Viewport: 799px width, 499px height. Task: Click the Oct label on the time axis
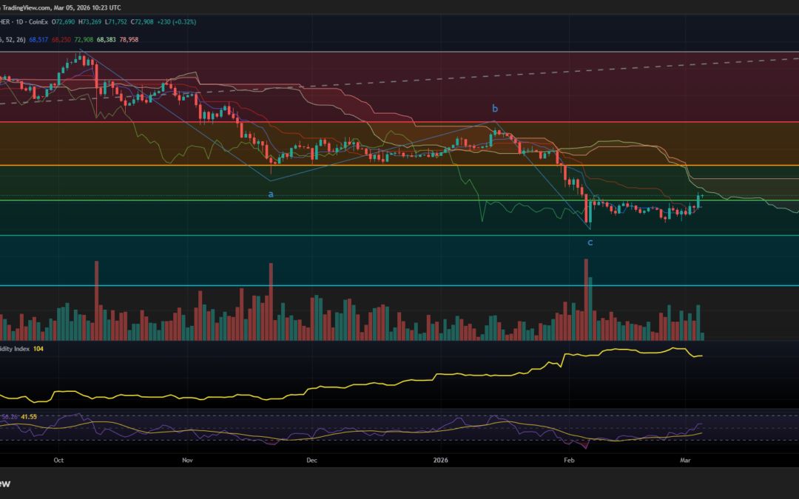tap(58, 460)
